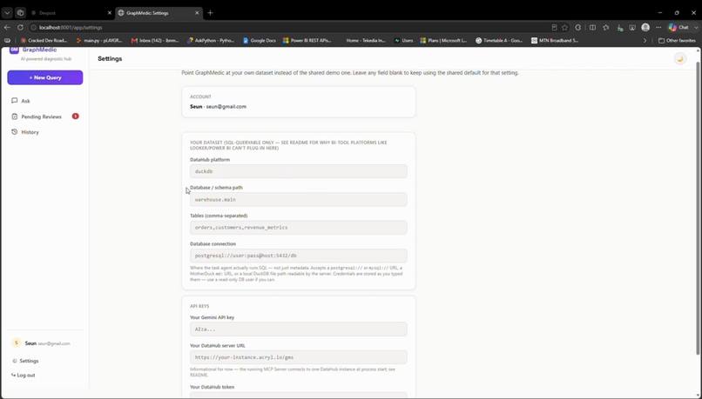This screenshot has width=702, height=399.
Task: Go back with the browser back arrow
Action: 7,27
